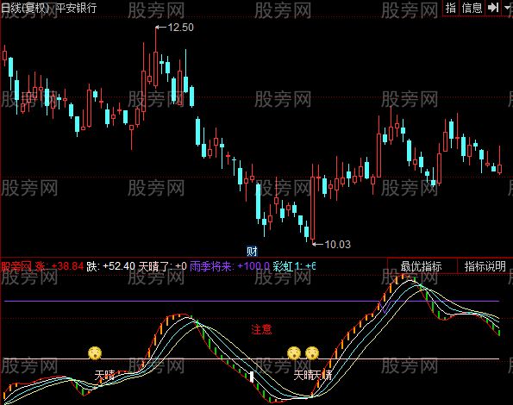The image size is (513, 405).
Task: Select the 跌: +52.40 indicator readout
Action: [110, 266]
